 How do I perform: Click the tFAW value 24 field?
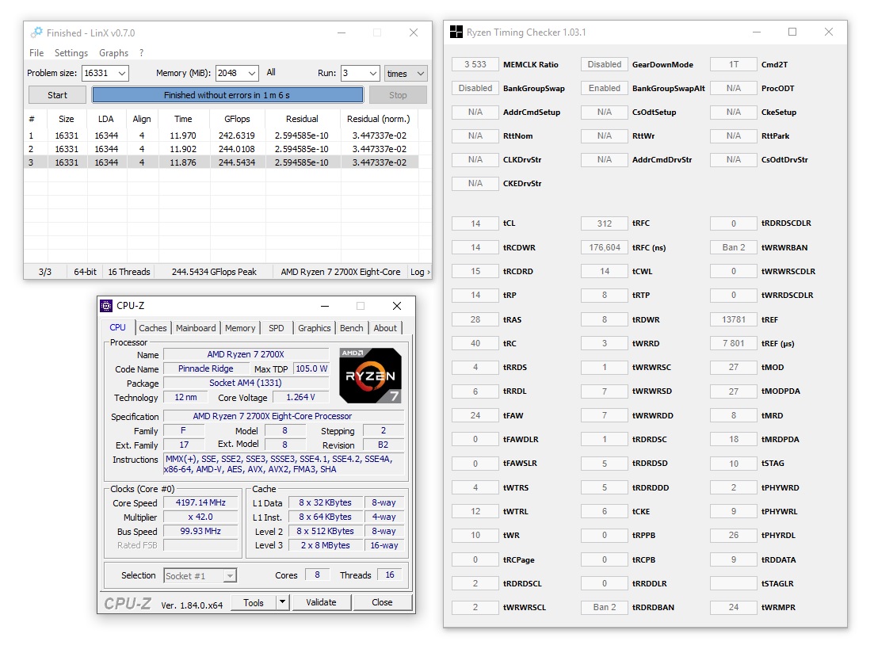(475, 415)
